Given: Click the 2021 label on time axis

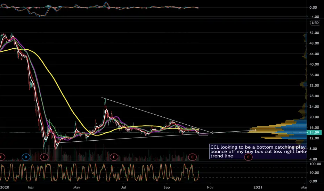Looking at the screenshot, I should coord(258,187).
